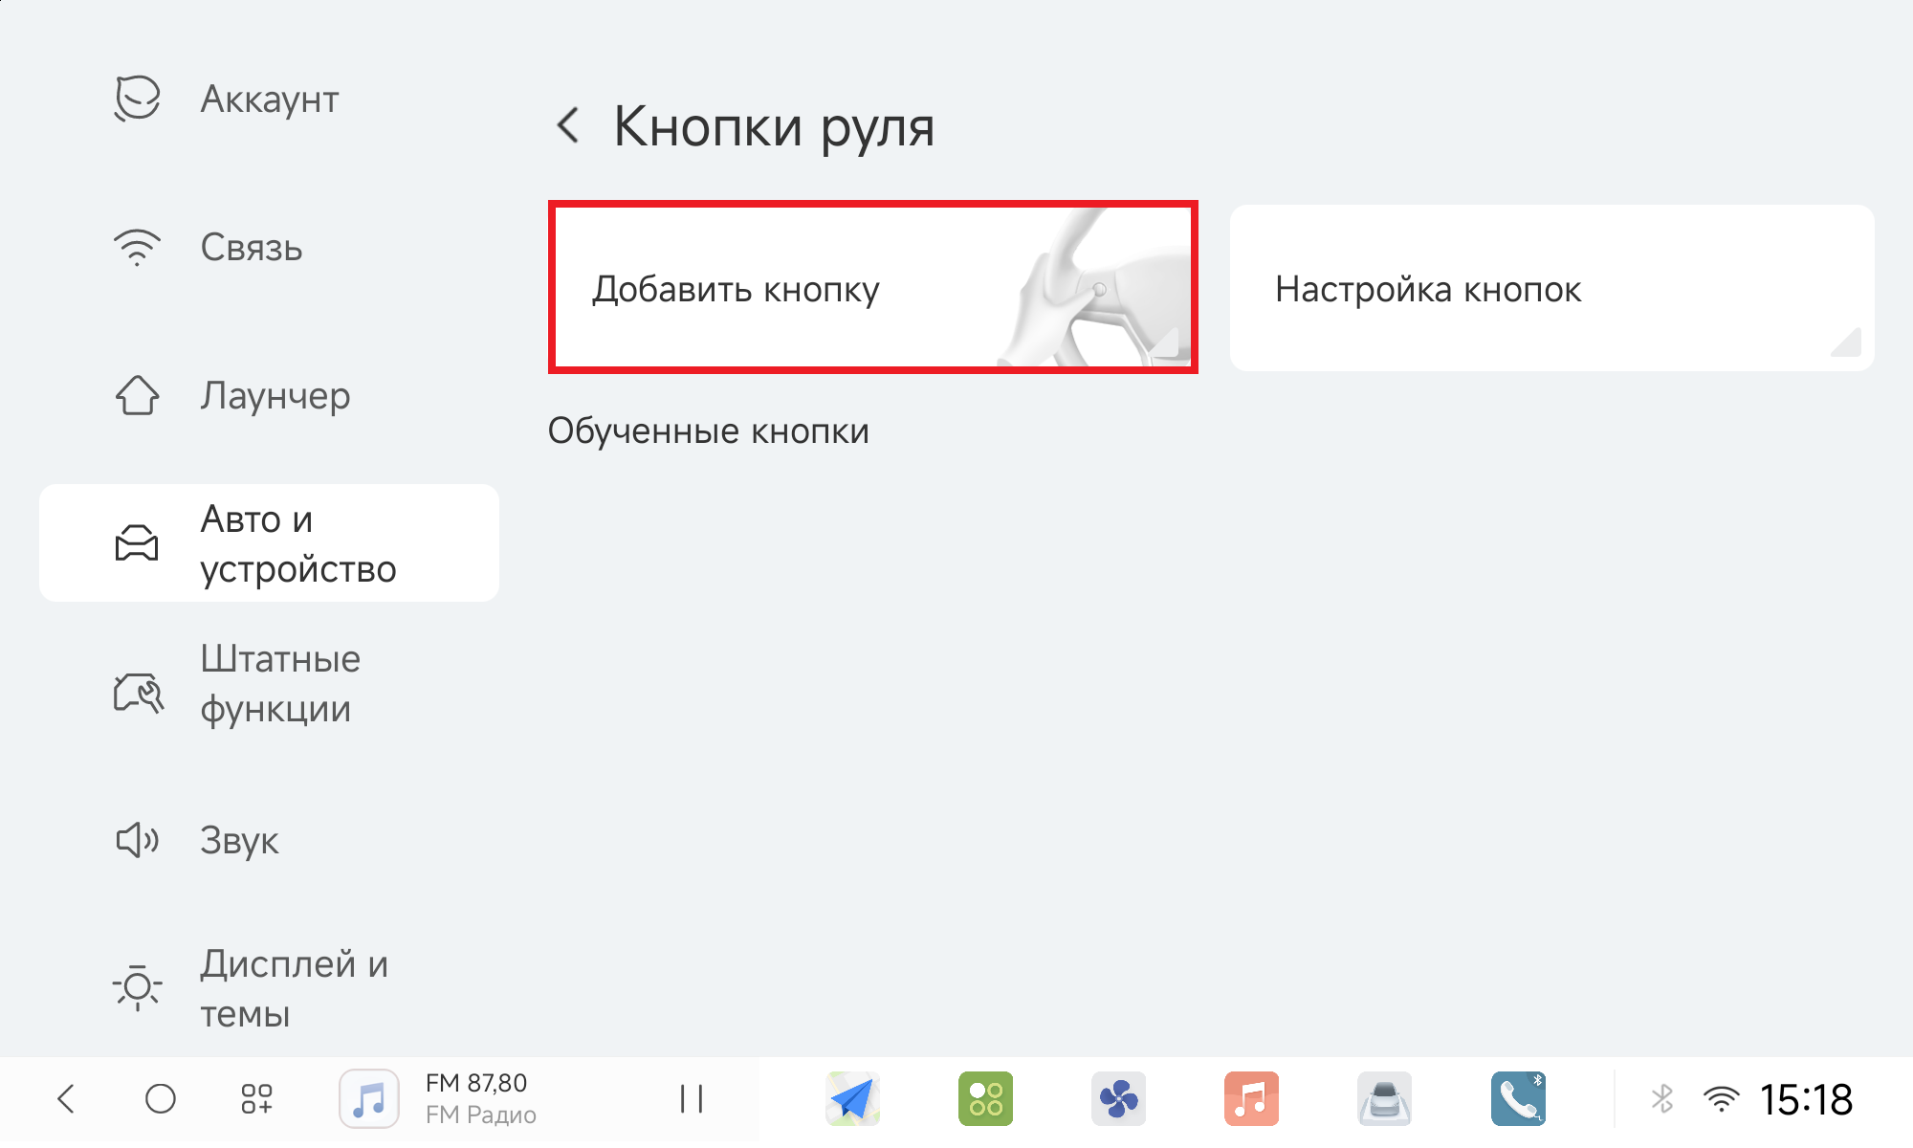Viewport: 1913px width, 1148px height.
Task: Click the Обученные кнопки heading
Action: coord(708,431)
